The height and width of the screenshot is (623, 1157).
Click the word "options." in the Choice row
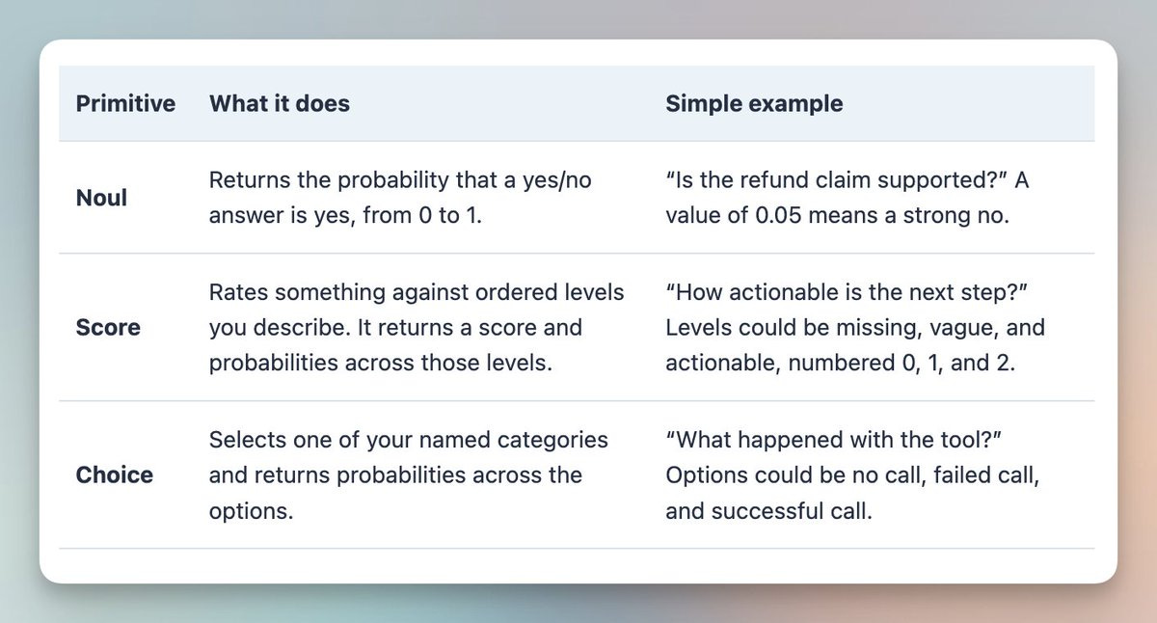pyautogui.click(x=251, y=511)
